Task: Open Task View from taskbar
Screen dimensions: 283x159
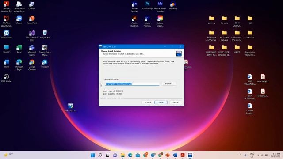Action: click(x=107, y=155)
